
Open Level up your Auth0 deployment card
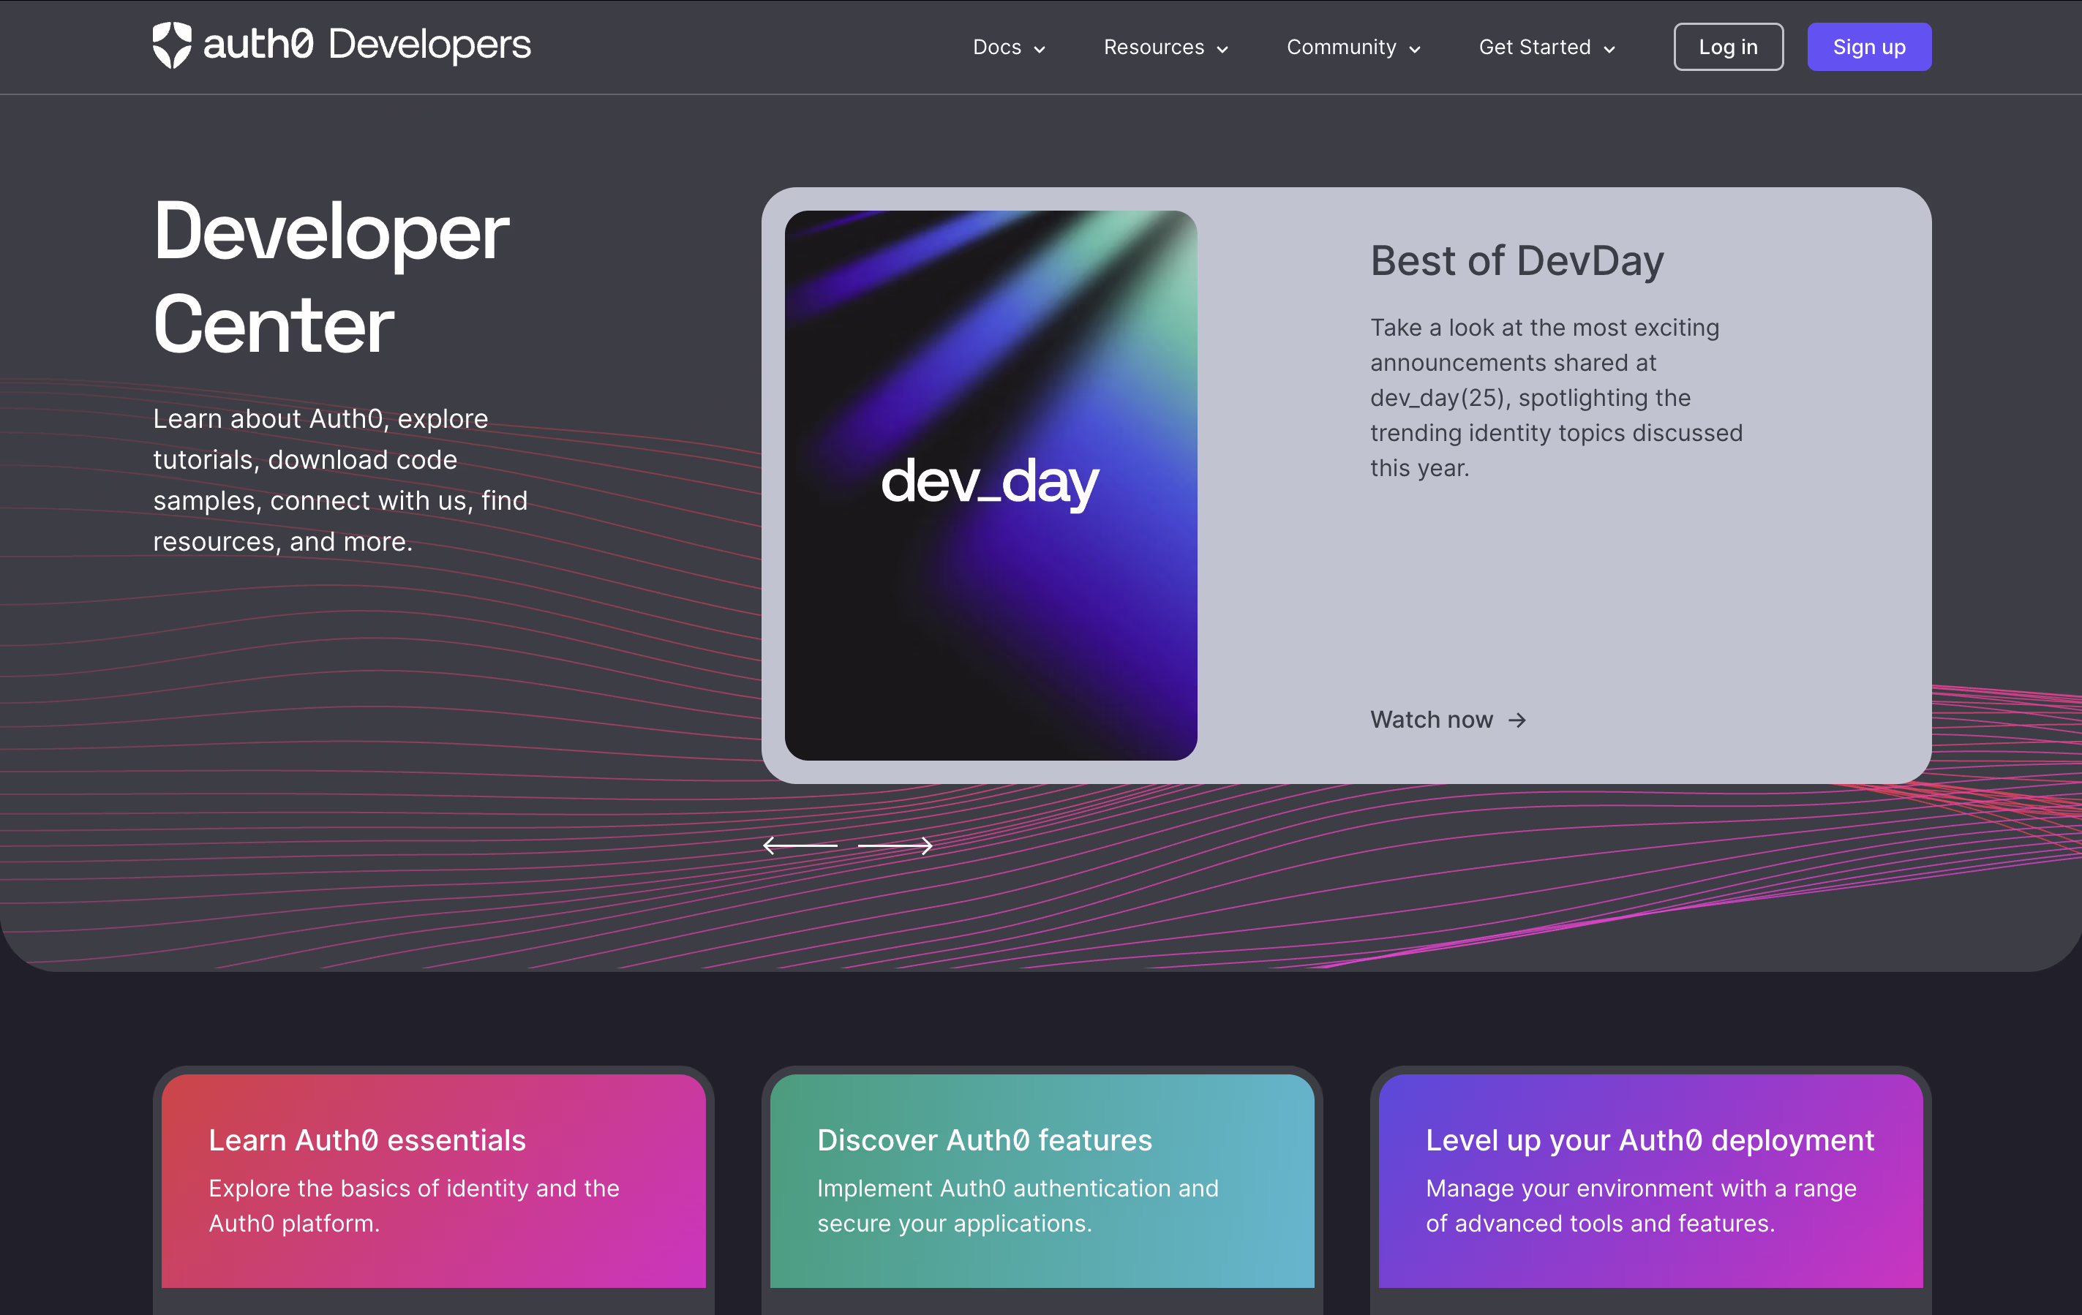click(1650, 1180)
